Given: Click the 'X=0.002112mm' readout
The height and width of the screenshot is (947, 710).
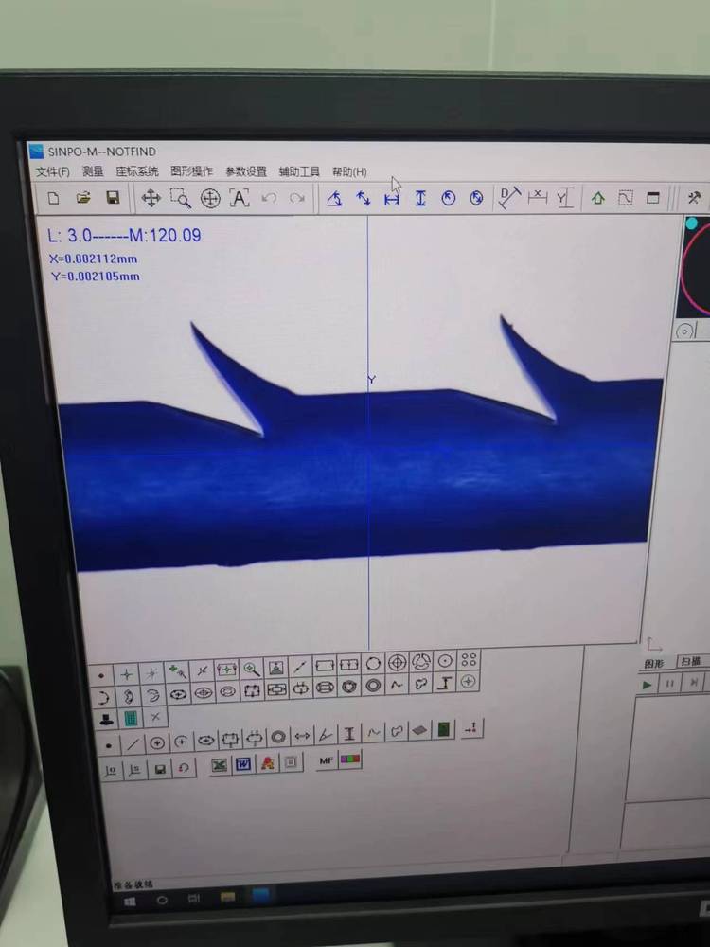Looking at the screenshot, I should (x=94, y=259).
